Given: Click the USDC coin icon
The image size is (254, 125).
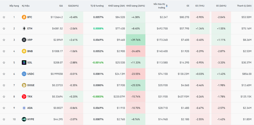Looking at the screenshot, I should (24, 74).
